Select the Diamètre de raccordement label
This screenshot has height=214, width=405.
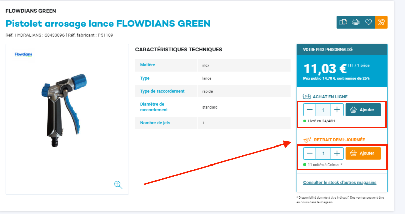coord(154,107)
